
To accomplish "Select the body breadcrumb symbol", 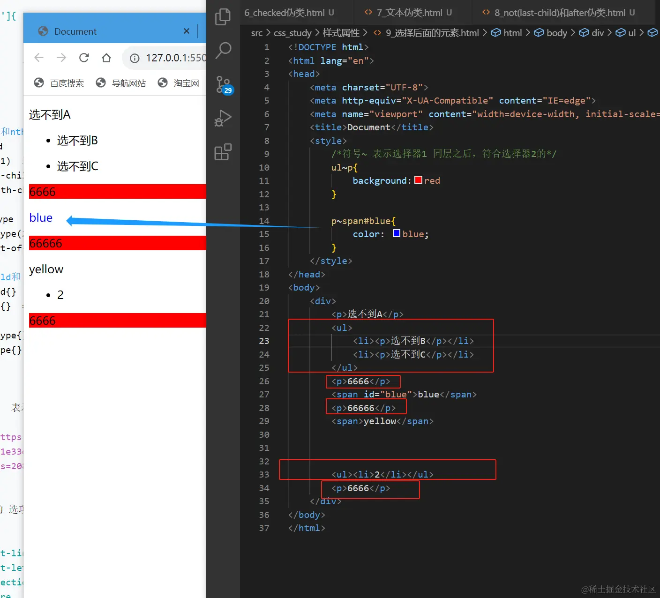I will click(x=551, y=33).
